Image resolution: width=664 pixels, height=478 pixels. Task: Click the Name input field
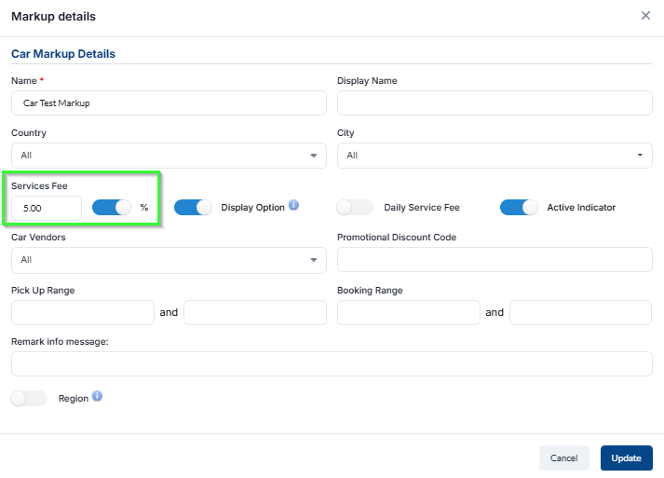tap(169, 103)
